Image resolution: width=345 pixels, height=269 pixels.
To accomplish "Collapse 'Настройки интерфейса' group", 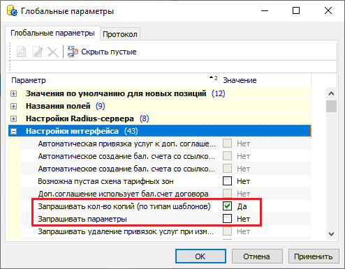I will (14, 131).
